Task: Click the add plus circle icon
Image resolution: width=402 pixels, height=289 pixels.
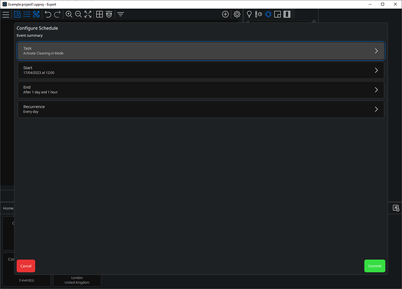Action: 225,15
